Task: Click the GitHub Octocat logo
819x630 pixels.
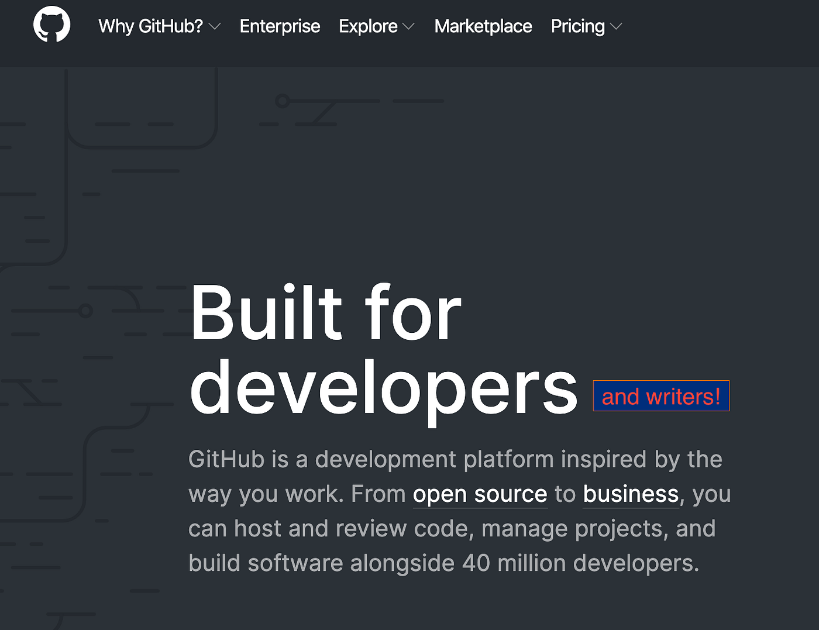Action: click(x=51, y=25)
